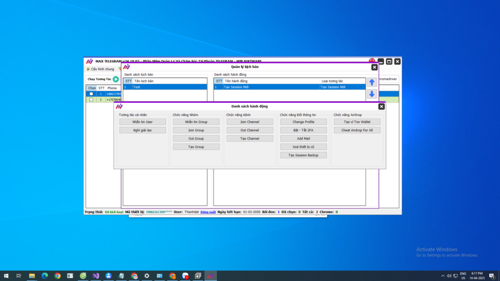Screen dimensions: 500x281
Task: Click the Bật - Tắt 2FA button
Action: click(303, 130)
